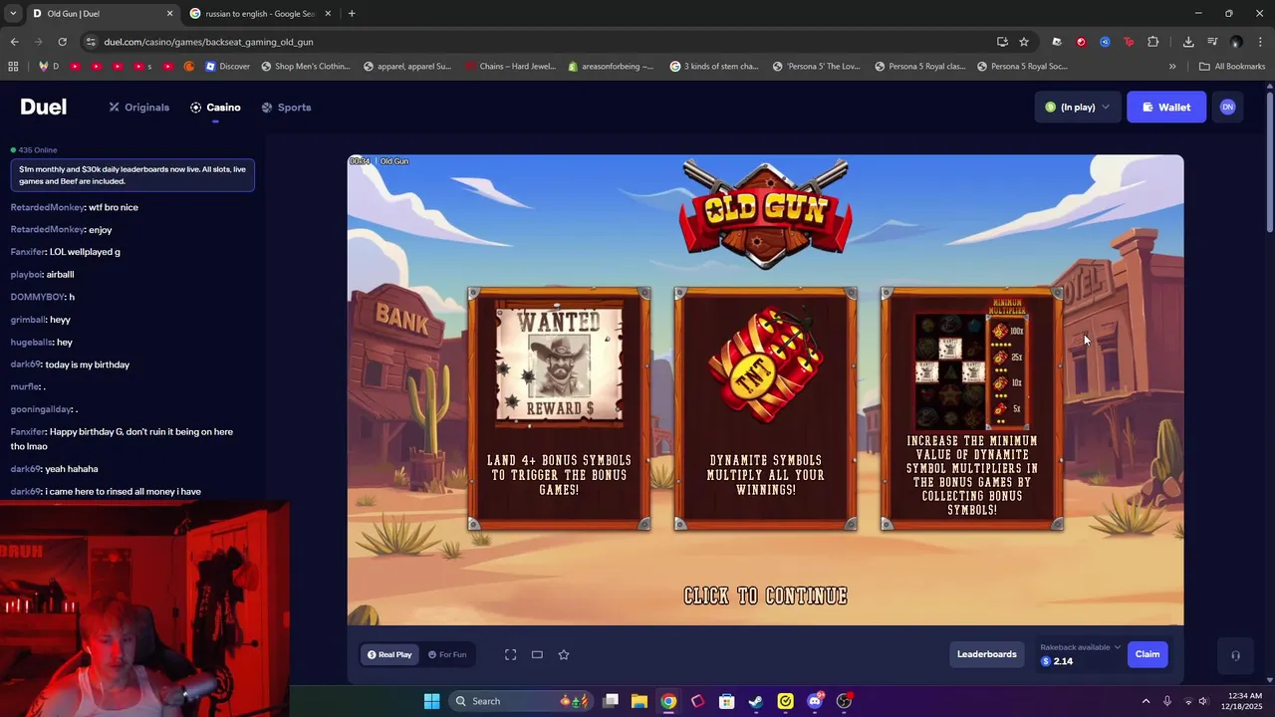The height and width of the screenshot is (717, 1275).
Task: Open a new browser tab
Action: (x=352, y=14)
